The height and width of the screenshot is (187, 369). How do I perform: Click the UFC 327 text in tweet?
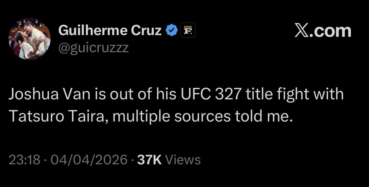point(211,94)
